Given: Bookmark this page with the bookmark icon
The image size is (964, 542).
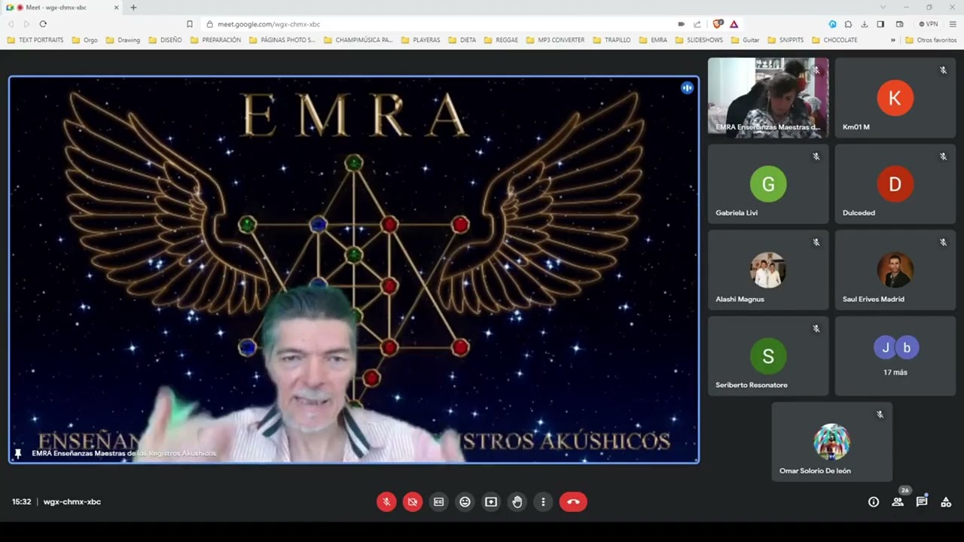Looking at the screenshot, I should pyautogui.click(x=190, y=24).
